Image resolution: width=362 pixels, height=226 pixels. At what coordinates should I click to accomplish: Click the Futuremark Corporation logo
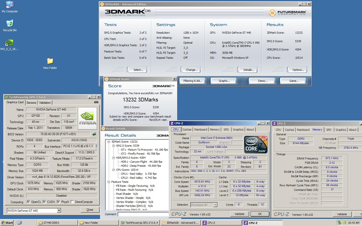(x=288, y=13)
